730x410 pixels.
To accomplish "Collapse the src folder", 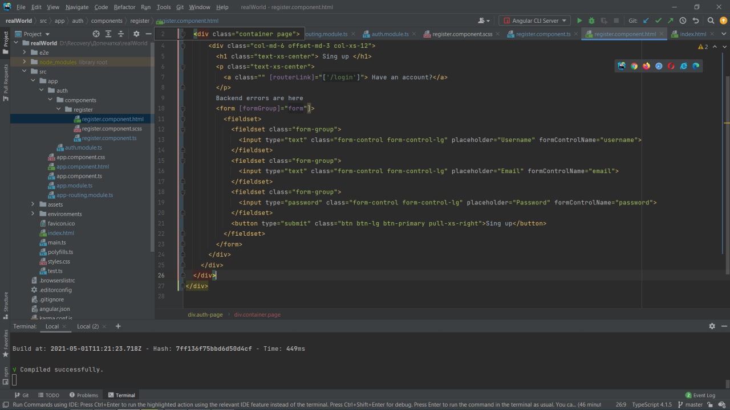I will 25,72.
